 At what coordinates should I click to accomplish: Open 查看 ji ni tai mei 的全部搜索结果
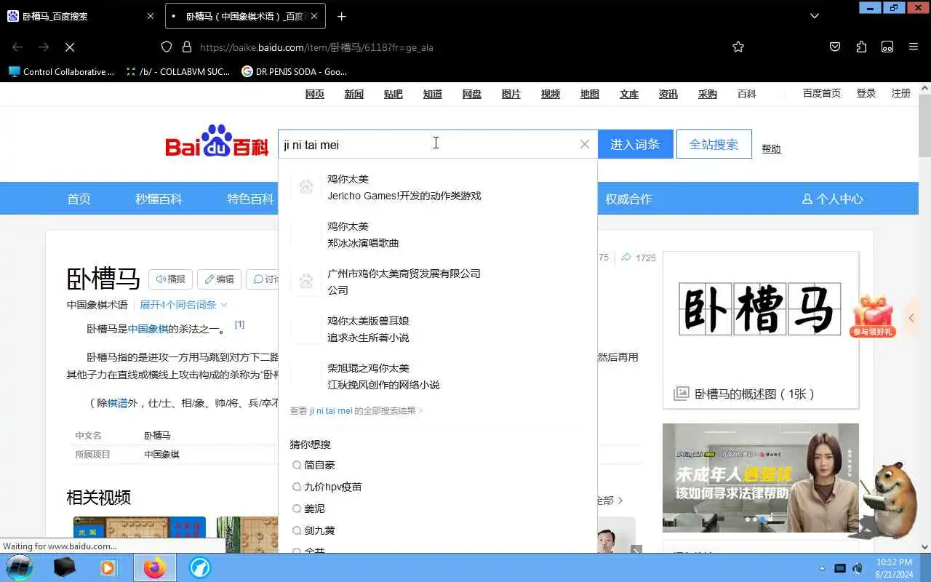coord(356,410)
